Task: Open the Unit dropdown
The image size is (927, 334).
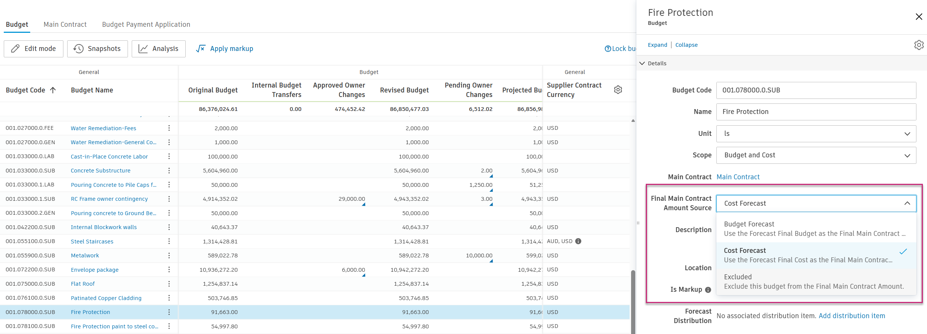Action: [816, 134]
